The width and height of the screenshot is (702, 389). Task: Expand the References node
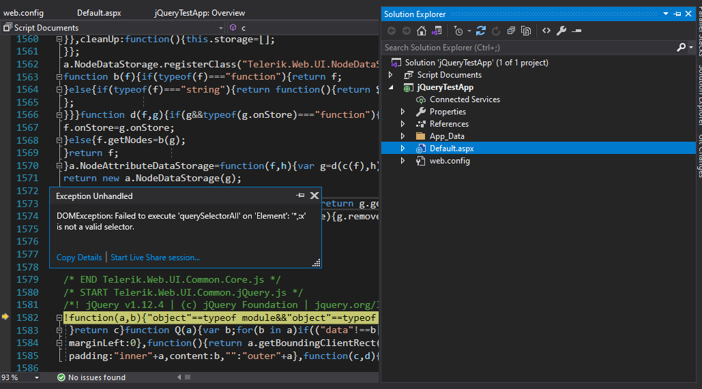pyautogui.click(x=403, y=124)
